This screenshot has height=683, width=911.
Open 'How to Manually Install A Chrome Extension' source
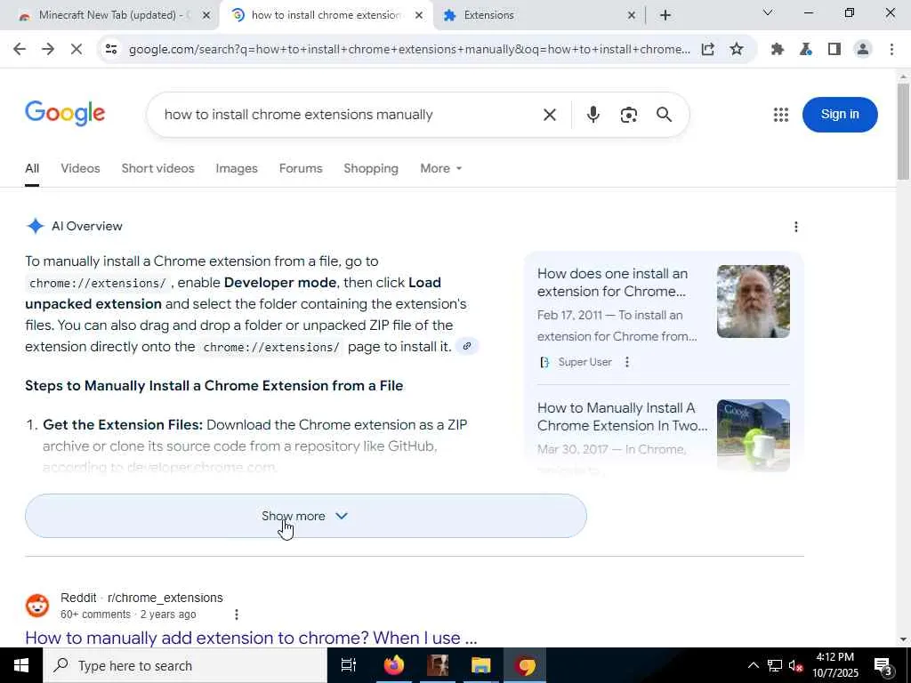[x=622, y=416]
